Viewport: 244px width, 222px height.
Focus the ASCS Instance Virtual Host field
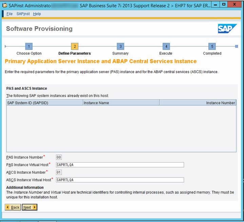click(120, 180)
